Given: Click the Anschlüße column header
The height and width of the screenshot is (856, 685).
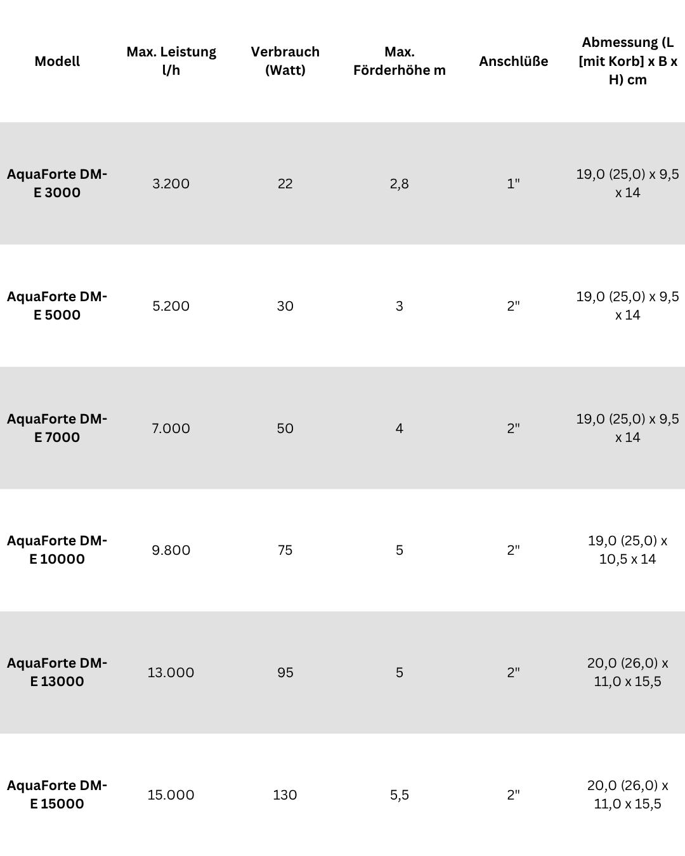Looking at the screenshot, I should (x=514, y=62).
